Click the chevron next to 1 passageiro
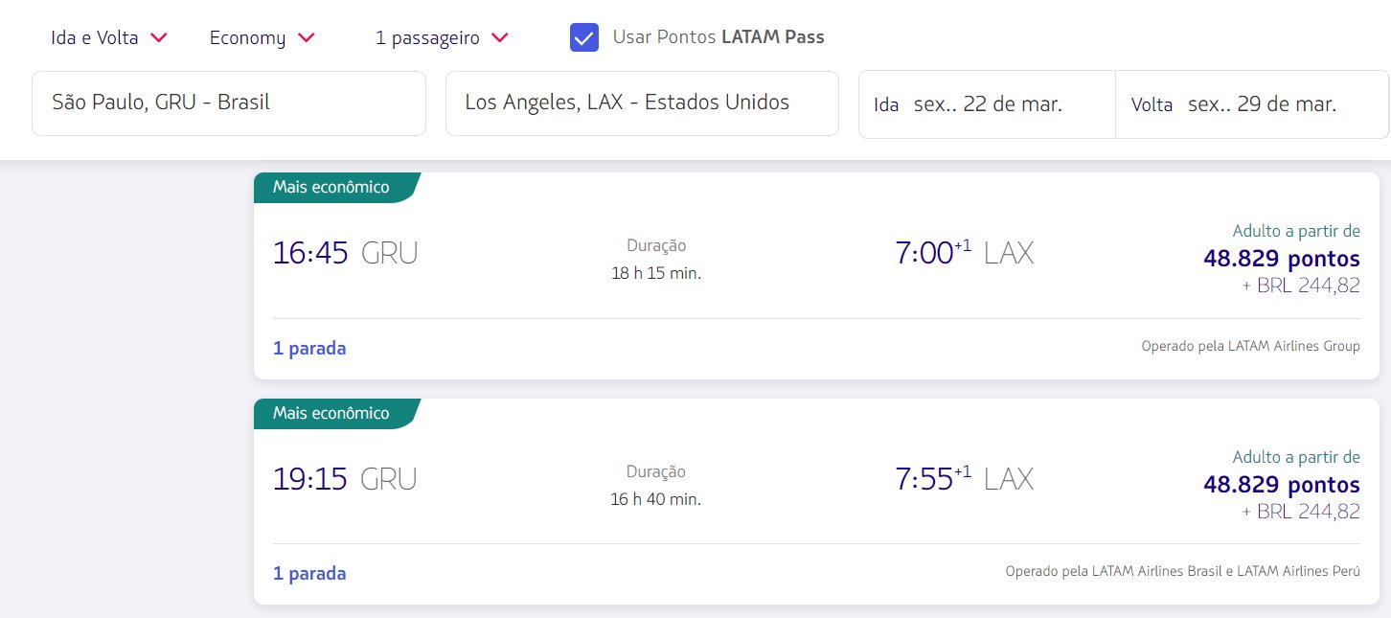This screenshot has width=1391, height=618. tap(499, 38)
